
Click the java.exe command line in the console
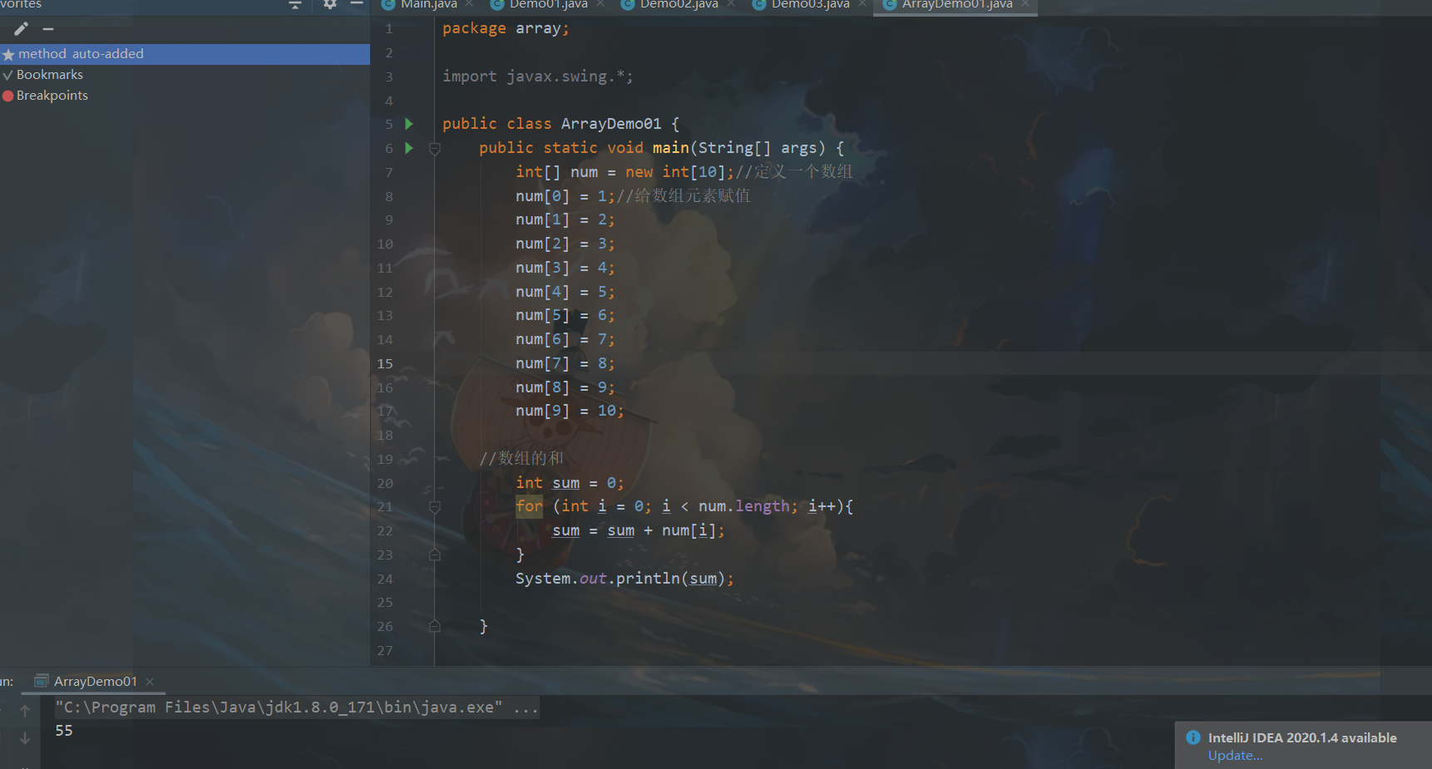pos(297,707)
